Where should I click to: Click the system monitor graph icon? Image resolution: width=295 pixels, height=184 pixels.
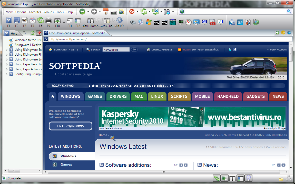(181, 22)
